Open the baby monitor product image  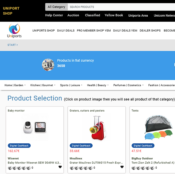pos(35,127)
